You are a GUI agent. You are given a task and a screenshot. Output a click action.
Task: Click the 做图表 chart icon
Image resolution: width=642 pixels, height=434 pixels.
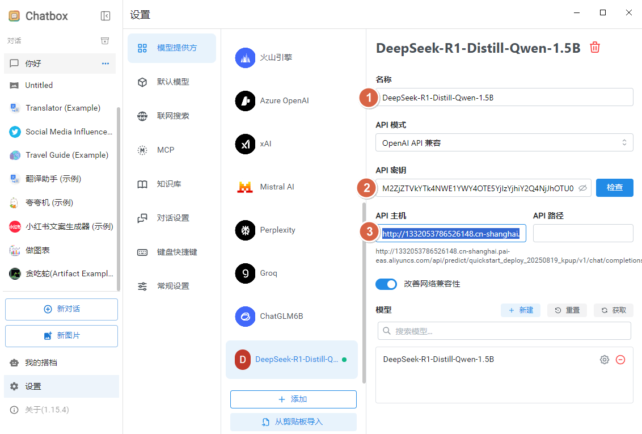point(15,250)
